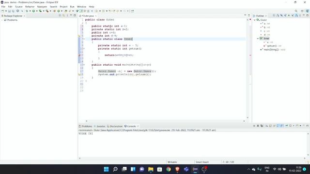Open the Refactor menu
The height and width of the screenshot is (174, 310).
click(x=30, y=7)
